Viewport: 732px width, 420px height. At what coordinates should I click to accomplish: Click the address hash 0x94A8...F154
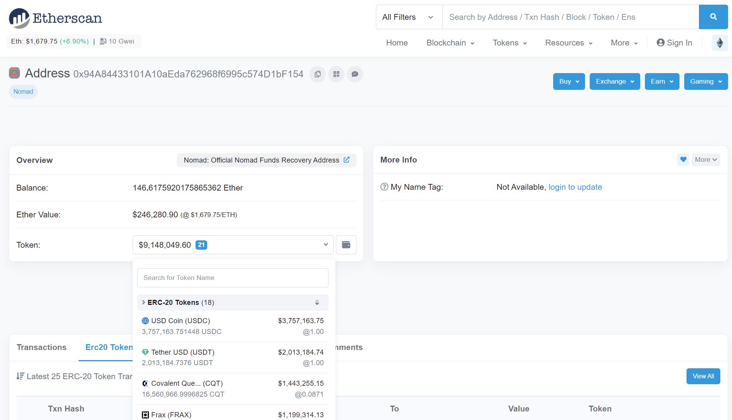point(188,74)
